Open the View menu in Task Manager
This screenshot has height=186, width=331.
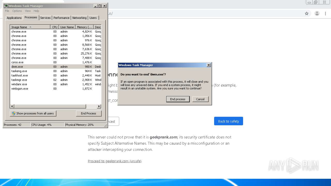(28, 11)
